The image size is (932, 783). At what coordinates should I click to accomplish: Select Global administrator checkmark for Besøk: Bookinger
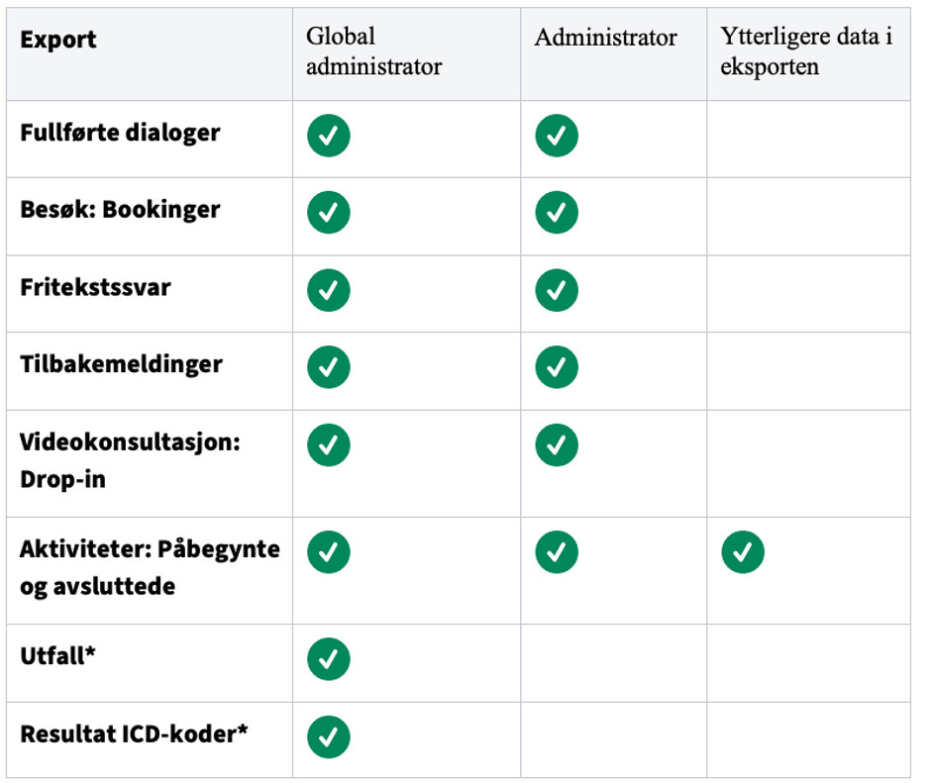click(328, 212)
